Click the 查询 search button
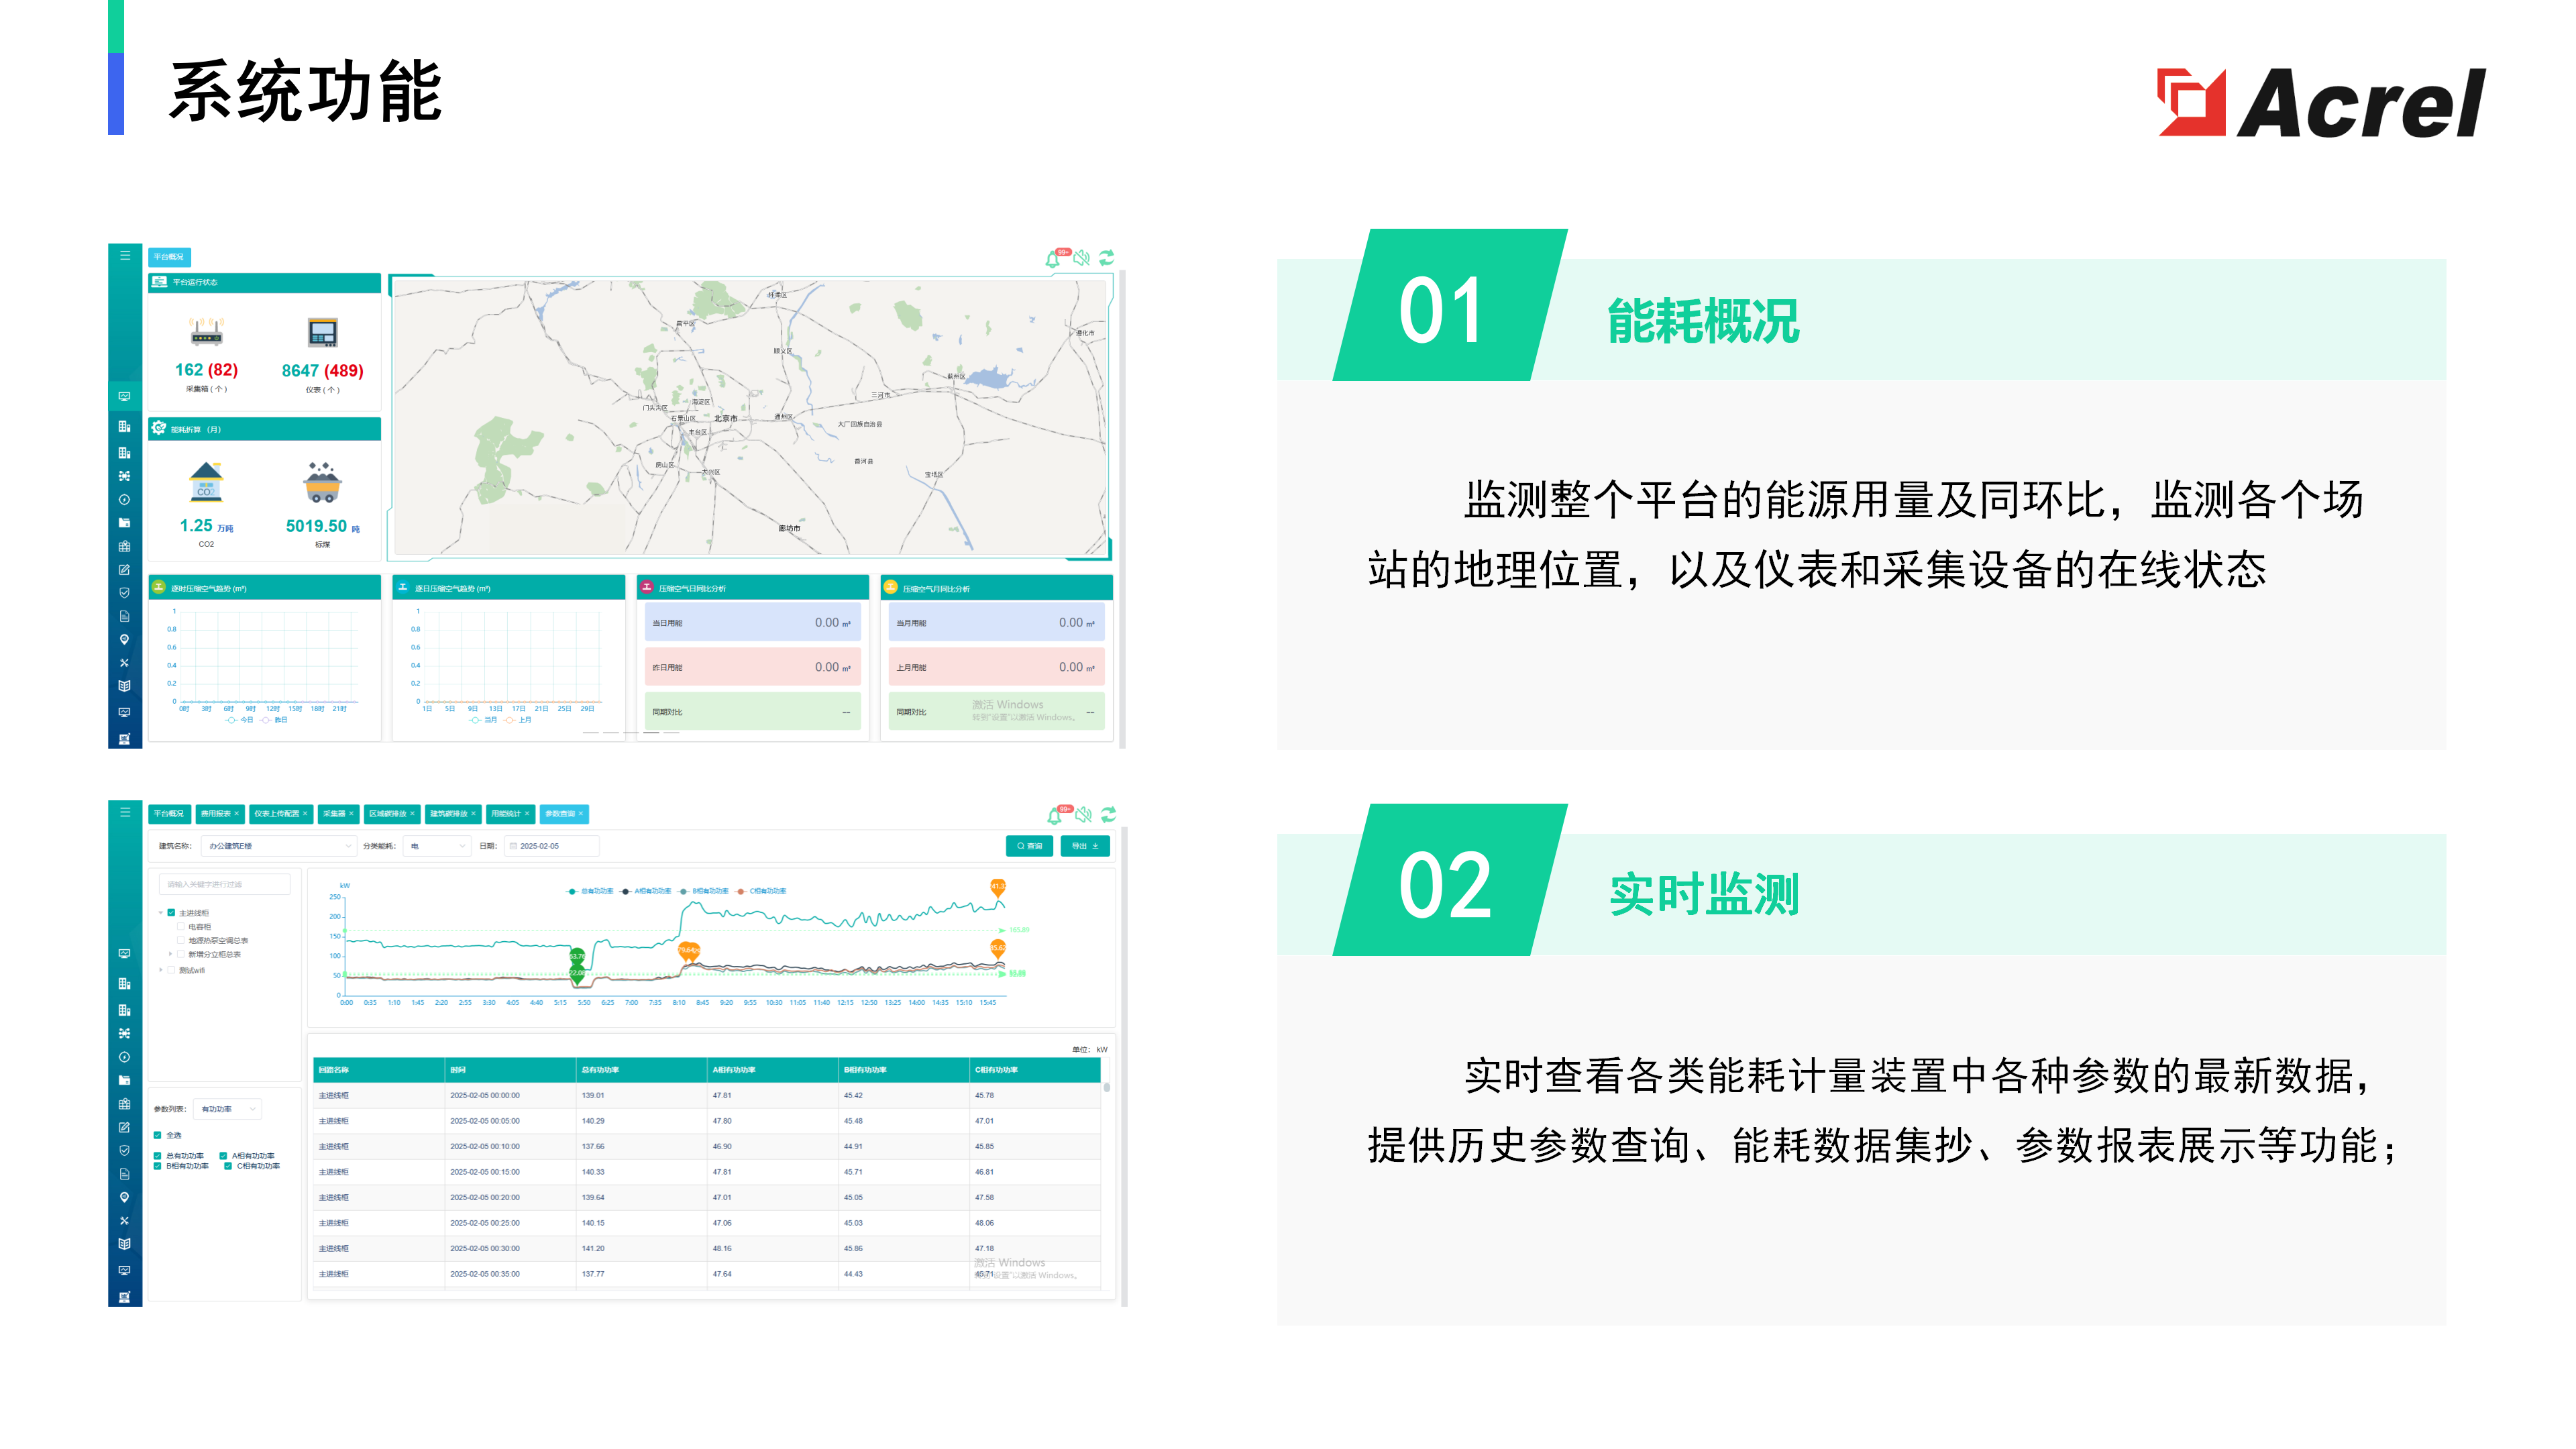Viewport: 2576px width, 1449px height. pos(1029,846)
